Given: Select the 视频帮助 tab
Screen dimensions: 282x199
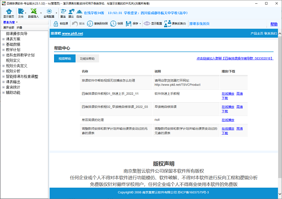Looking at the screenshot, I should coord(65,59).
